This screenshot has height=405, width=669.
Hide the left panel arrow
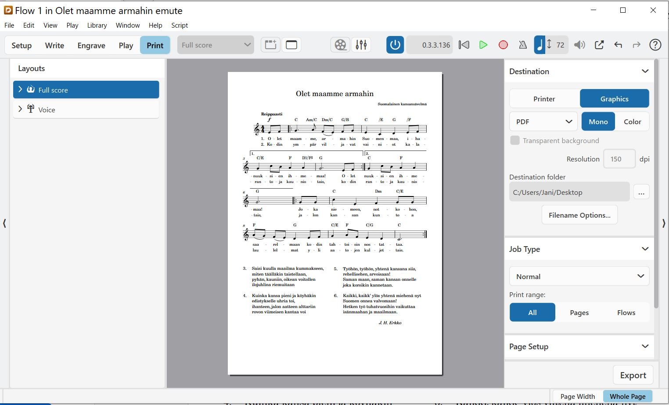[4, 223]
